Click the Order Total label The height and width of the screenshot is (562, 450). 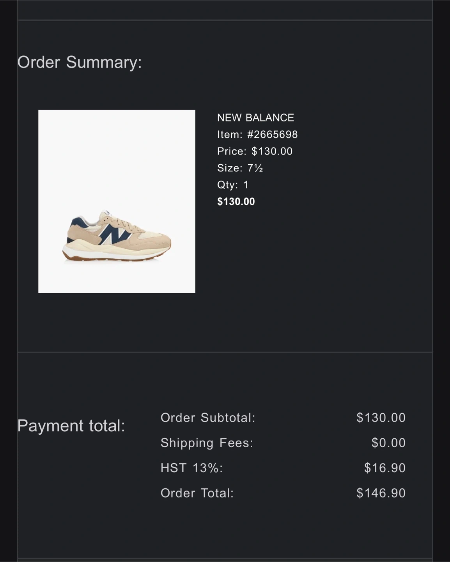click(197, 493)
